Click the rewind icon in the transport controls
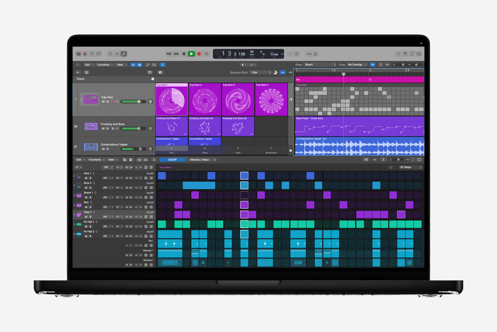This screenshot has height=332, width=497. 168,54
